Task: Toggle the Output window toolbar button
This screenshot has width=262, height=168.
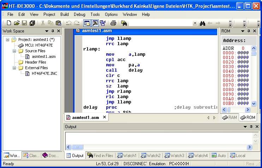Action: coord(95,23)
